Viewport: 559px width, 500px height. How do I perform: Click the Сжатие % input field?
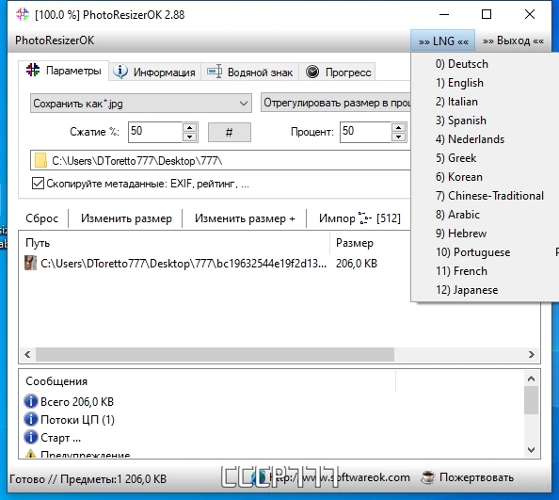click(x=155, y=132)
